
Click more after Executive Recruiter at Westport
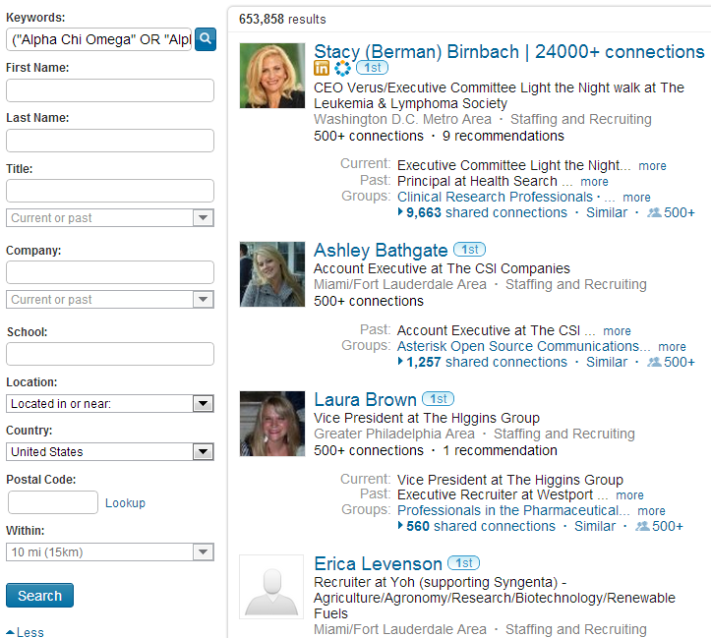(x=629, y=495)
